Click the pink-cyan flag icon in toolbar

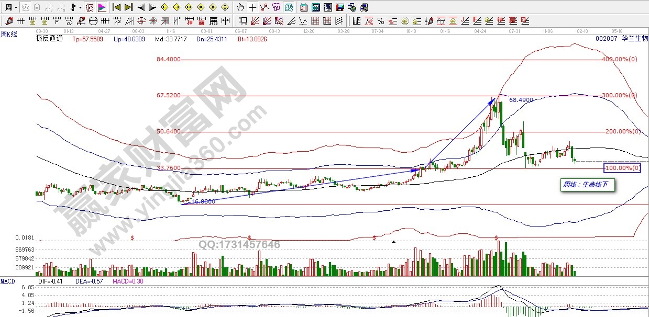102,7
